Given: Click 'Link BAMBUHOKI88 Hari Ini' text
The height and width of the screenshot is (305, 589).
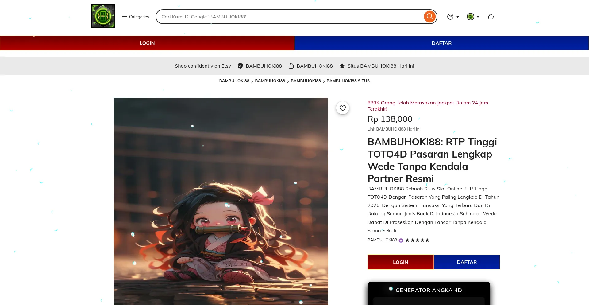Looking at the screenshot, I should (394, 129).
